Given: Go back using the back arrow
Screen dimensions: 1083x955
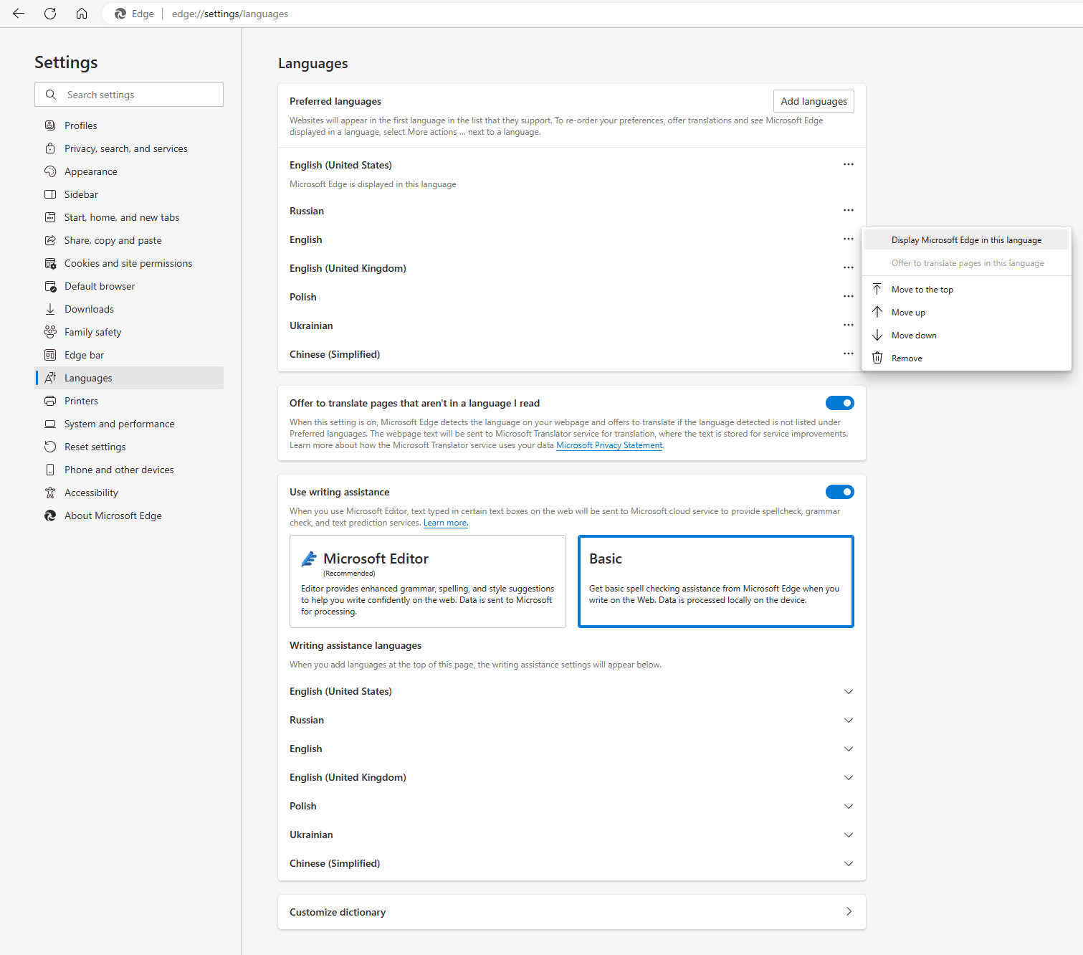Looking at the screenshot, I should point(19,14).
